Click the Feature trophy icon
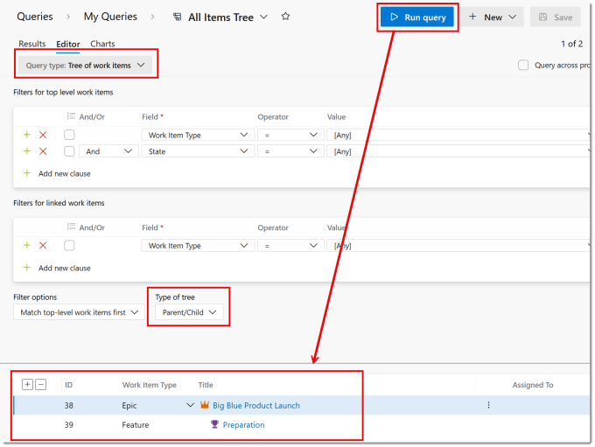The image size is (595, 447). pos(214,424)
